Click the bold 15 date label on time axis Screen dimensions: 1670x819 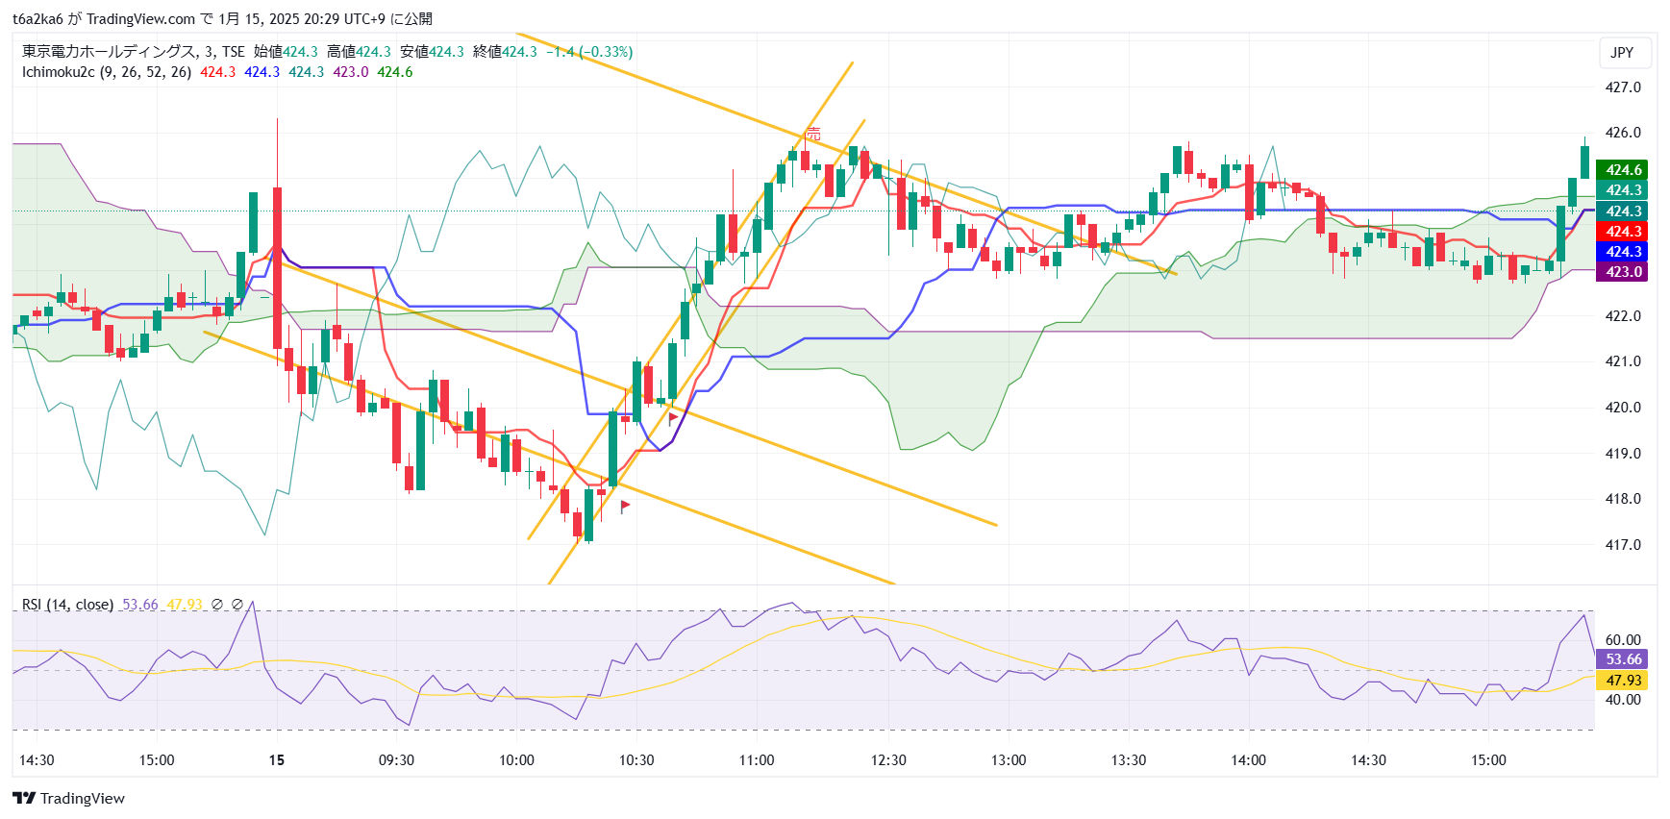click(x=277, y=760)
